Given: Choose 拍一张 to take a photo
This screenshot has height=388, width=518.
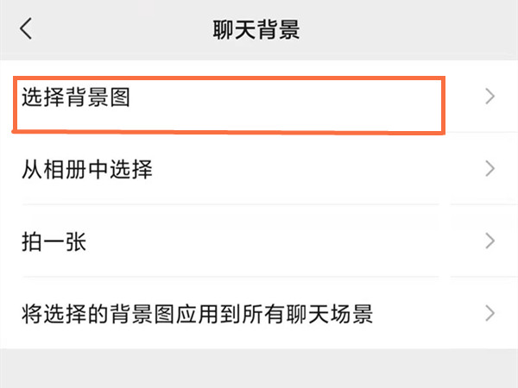Looking at the screenshot, I should pyautogui.click(x=54, y=241).
